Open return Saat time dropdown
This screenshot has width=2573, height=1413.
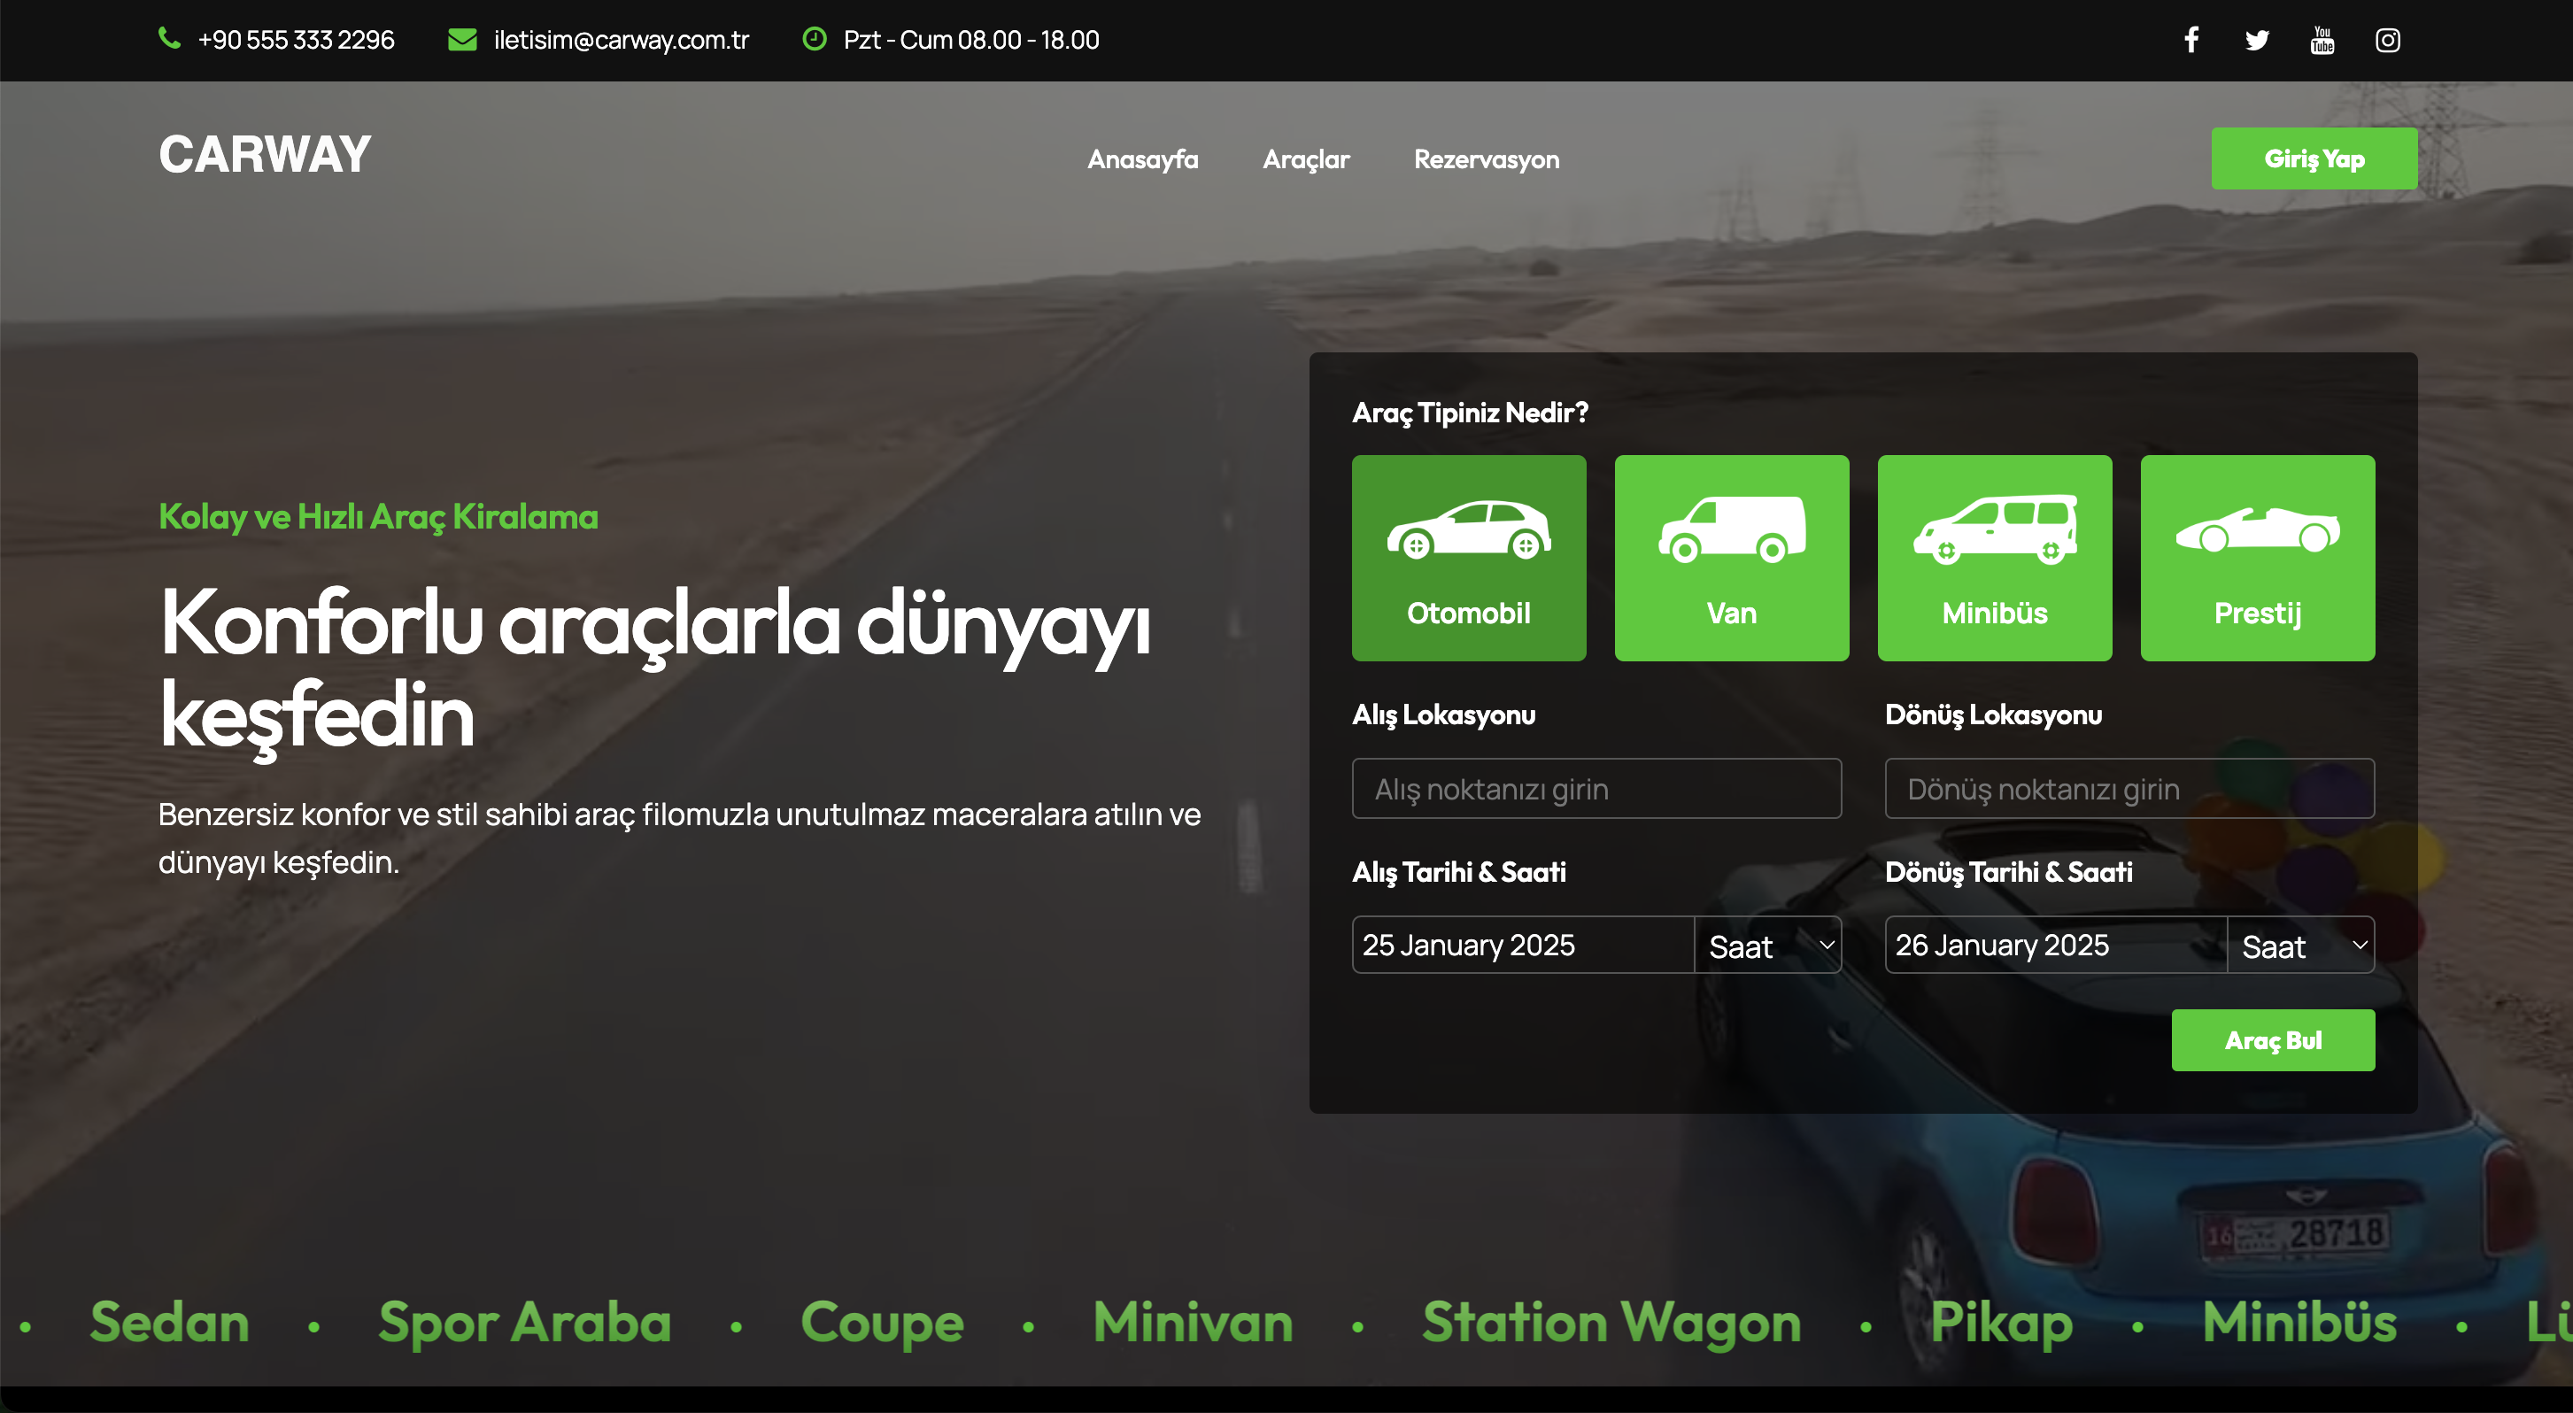(x=2300, y=945)
